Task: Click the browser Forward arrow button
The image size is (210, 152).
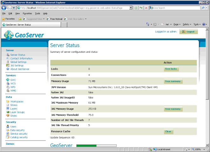Action: [9, 8]
